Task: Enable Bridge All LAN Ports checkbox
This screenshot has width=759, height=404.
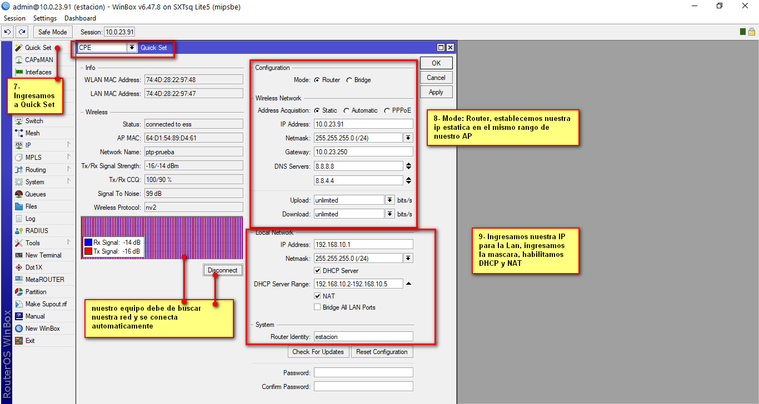Action: tap(317, 307)
